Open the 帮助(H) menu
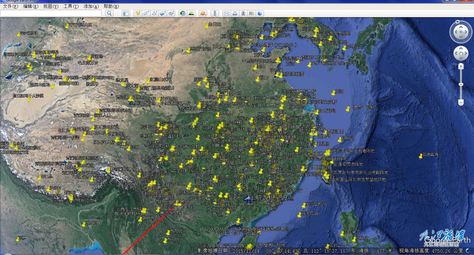The height and width of the screenshot is (255, 474). [111, 6]
